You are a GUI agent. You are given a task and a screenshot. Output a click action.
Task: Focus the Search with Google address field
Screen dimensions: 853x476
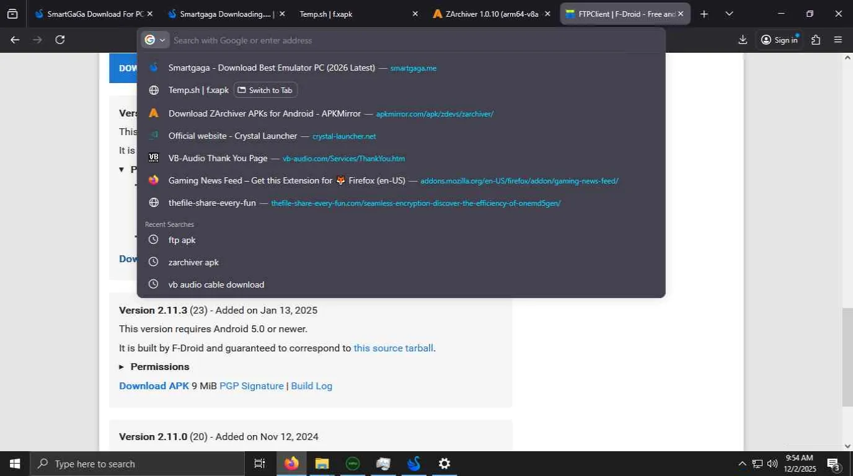(415, 40)
